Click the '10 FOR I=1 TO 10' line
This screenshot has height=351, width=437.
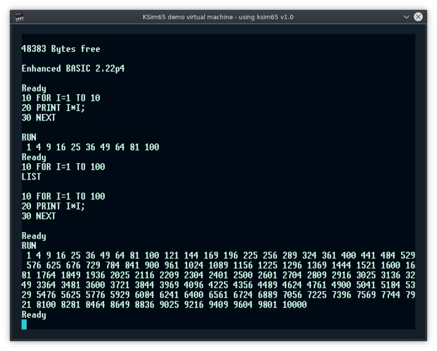[61, 98]
